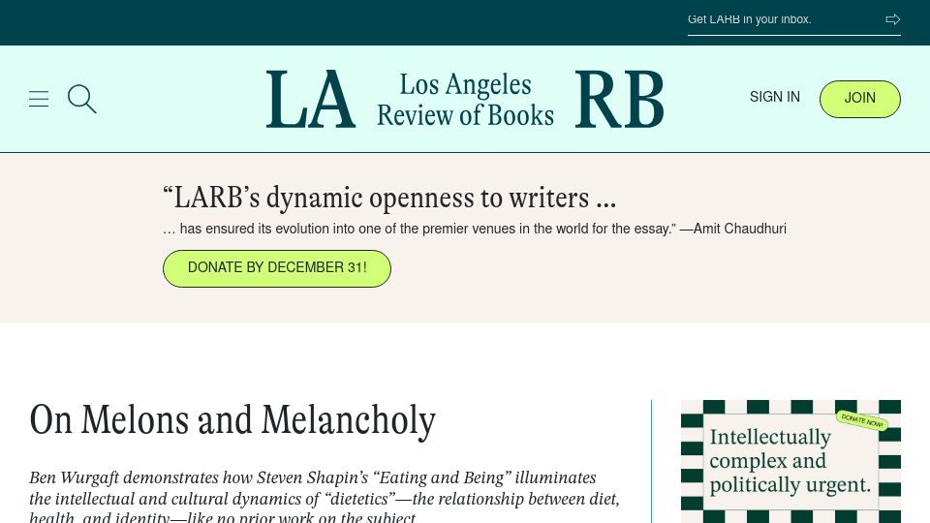The width and height of the screenshot is (930, 523).
Task: Click 'Los Angeles Review of Books' title
Action: tap(466, 99)
